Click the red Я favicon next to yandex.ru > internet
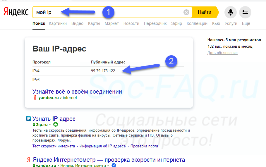The width and height of the screenshot is (266, 167). pos(35,98)
